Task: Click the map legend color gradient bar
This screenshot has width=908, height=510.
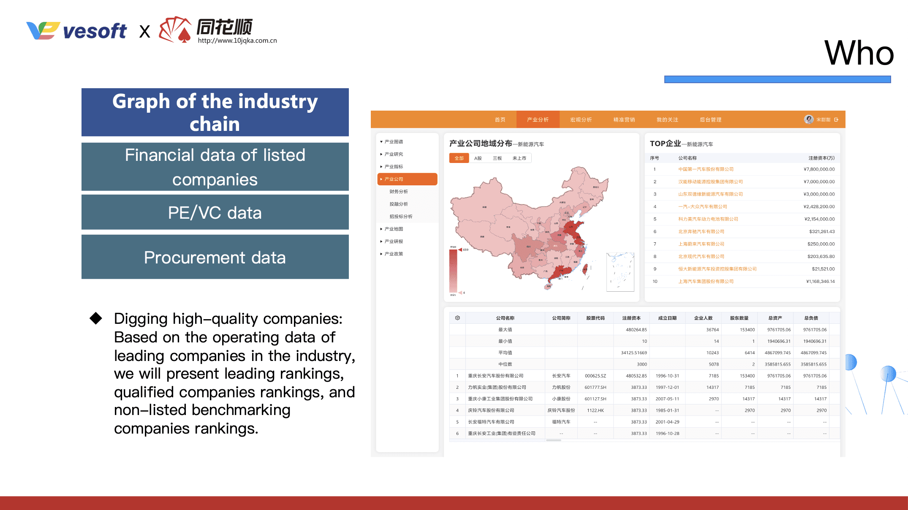Action: click(453, 271)
